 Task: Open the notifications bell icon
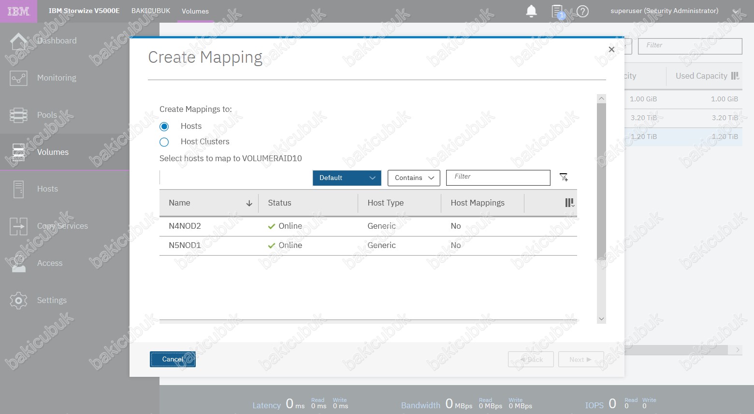531,11
